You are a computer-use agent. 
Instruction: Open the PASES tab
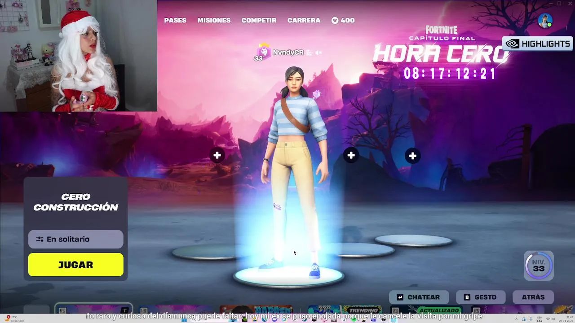tap(175, 20)
